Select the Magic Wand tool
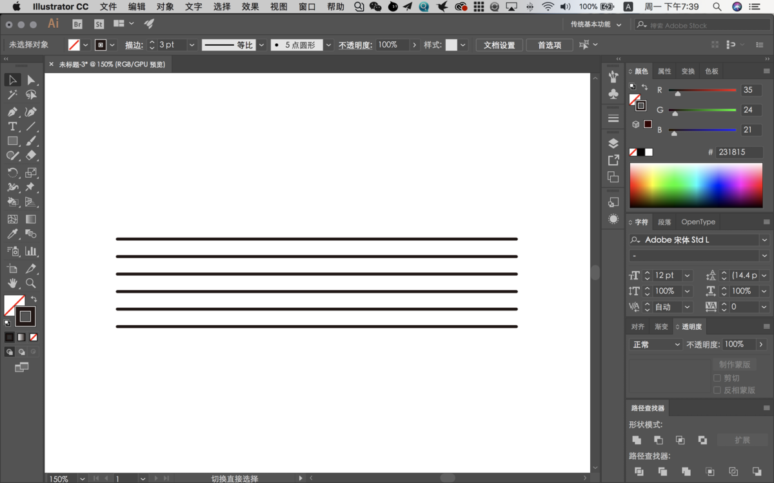This screenshot has width=774, height=483. click(12, 95)
